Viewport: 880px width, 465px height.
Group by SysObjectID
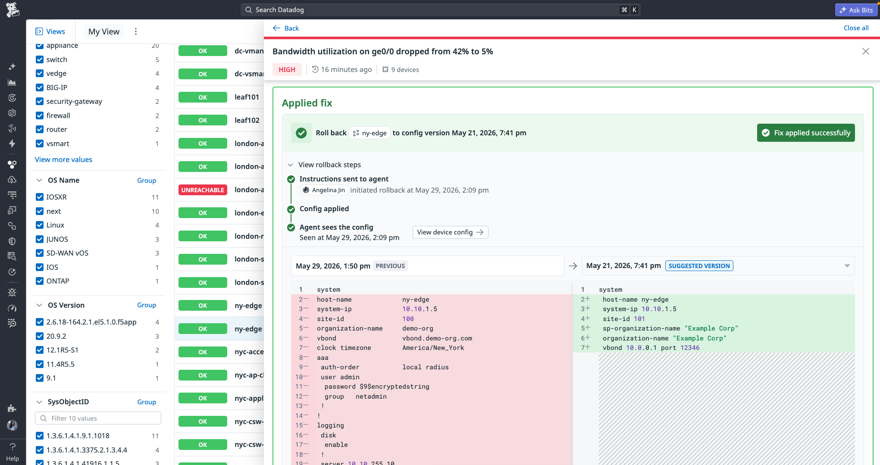point(147,402)
